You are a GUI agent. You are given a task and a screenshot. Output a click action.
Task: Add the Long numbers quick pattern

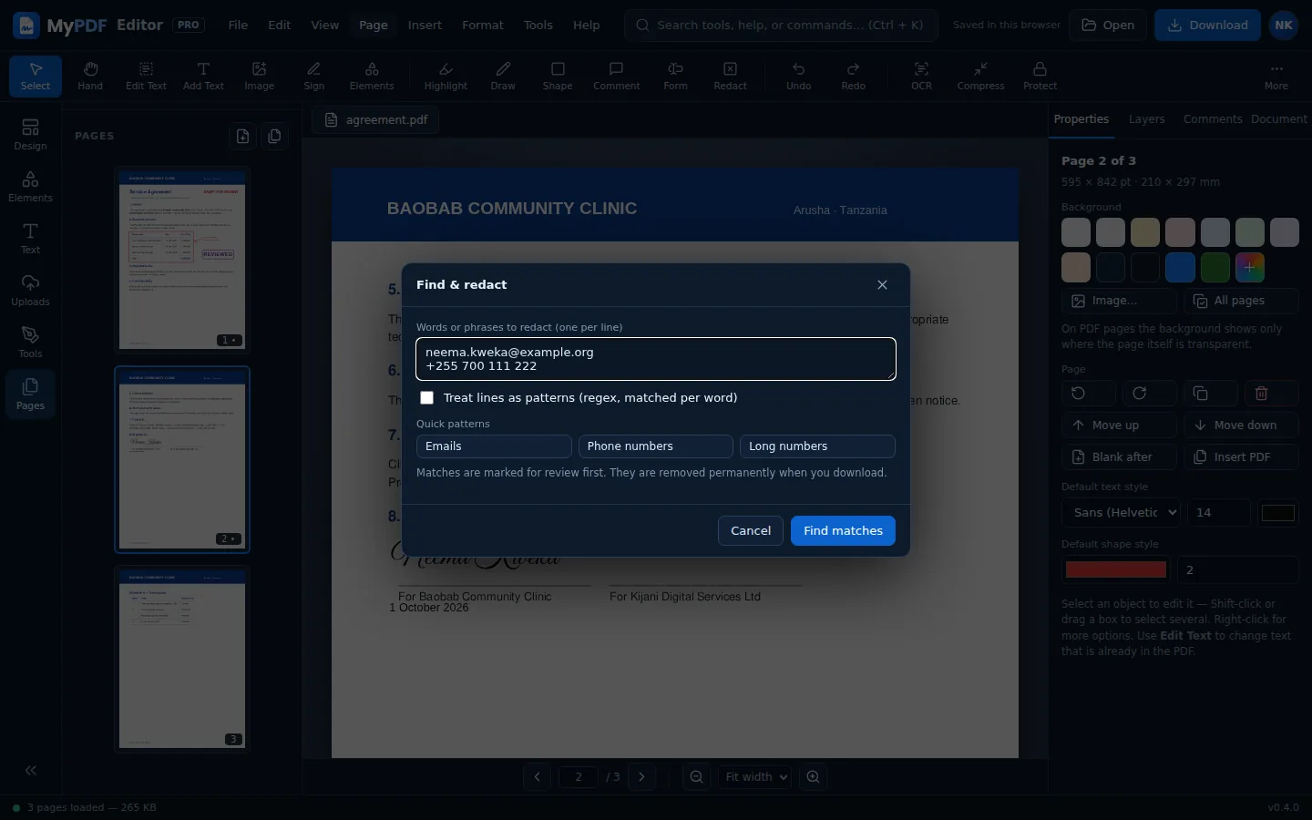pos(817,446)
